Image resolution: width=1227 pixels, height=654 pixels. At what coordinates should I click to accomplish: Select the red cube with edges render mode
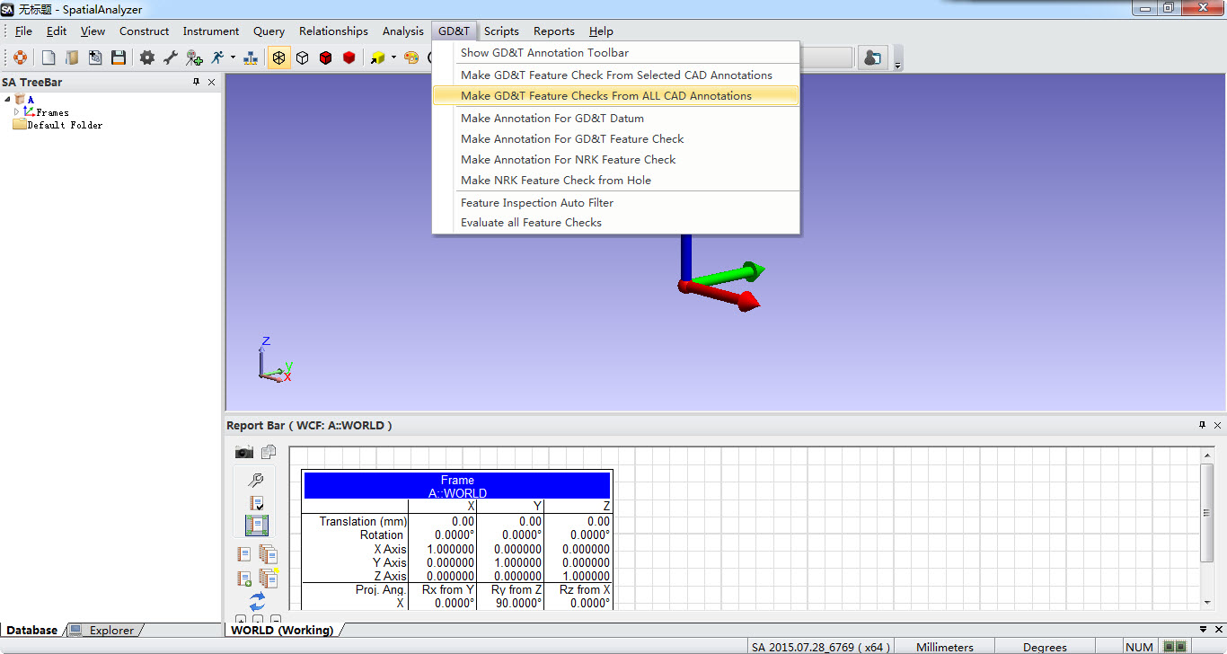pyautogui.click(x=326, y=57)
